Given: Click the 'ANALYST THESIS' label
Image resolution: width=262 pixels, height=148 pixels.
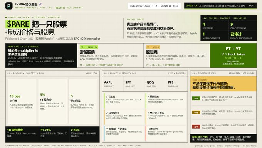Looking at the screenshot, I should [x=135, y=20].
